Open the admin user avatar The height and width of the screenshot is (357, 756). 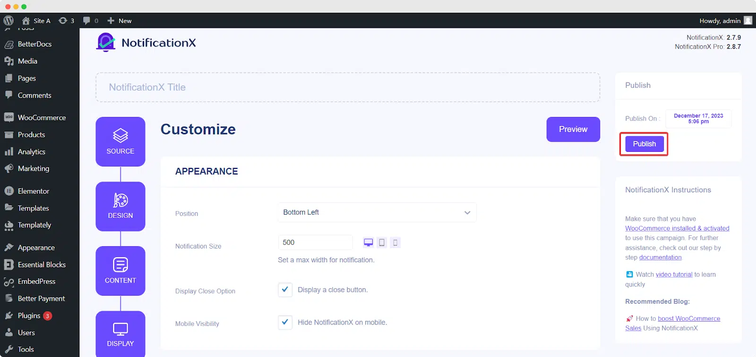pos(748,20)
